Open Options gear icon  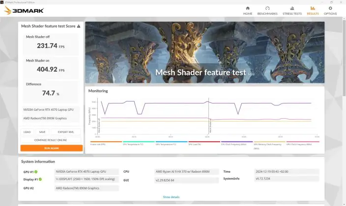coord(330,8)
